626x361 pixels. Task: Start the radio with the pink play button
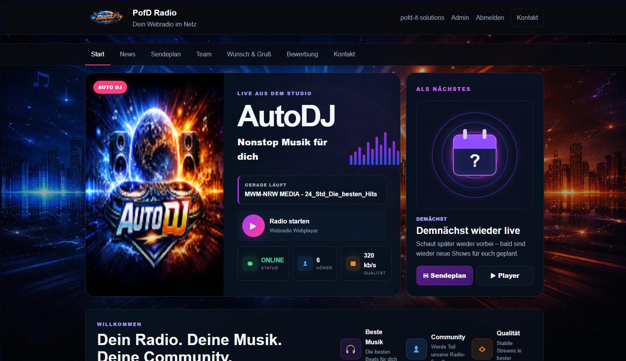[x=254, y=226]
